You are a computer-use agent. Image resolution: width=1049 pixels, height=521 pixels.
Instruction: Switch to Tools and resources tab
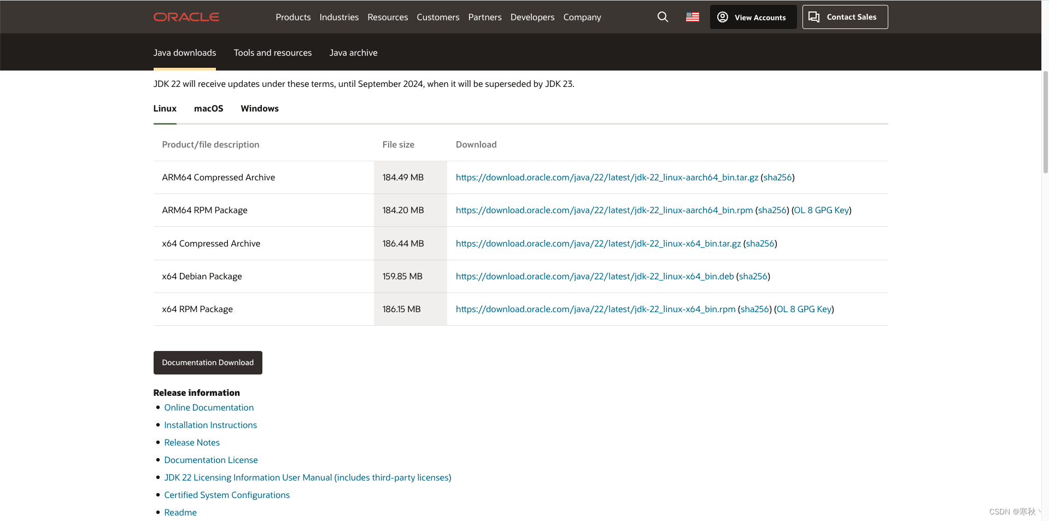coord(273,52)
